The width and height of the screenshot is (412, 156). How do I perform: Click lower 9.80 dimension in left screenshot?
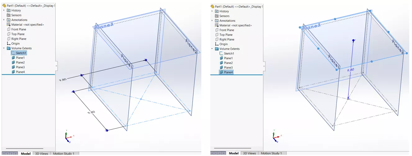coord(91,112)
